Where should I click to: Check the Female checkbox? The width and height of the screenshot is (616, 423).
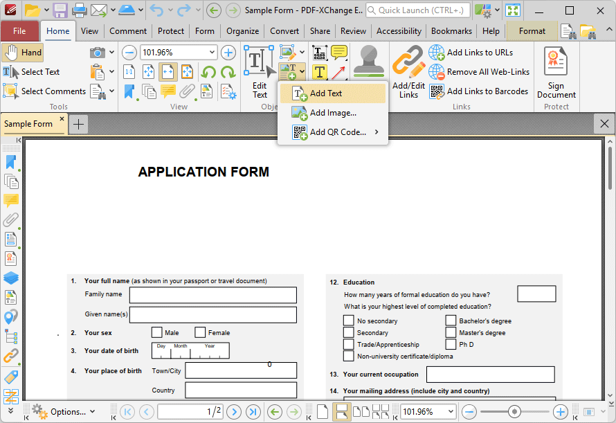click(200, 332)
